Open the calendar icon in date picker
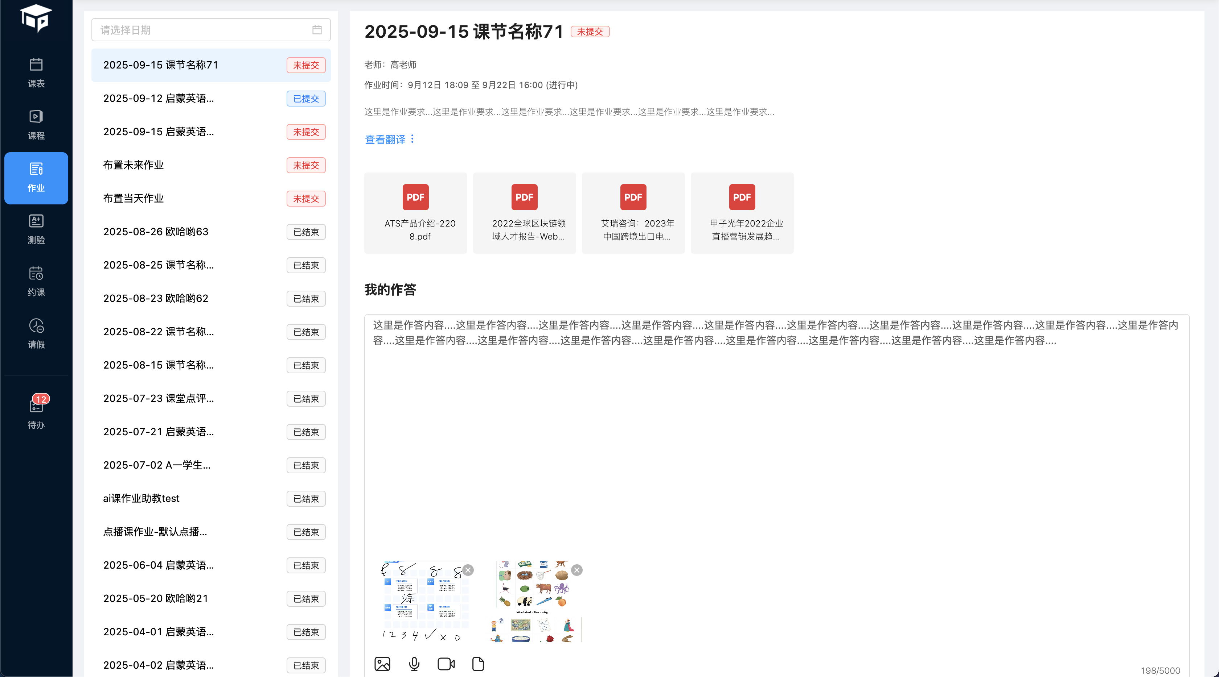 317,30
